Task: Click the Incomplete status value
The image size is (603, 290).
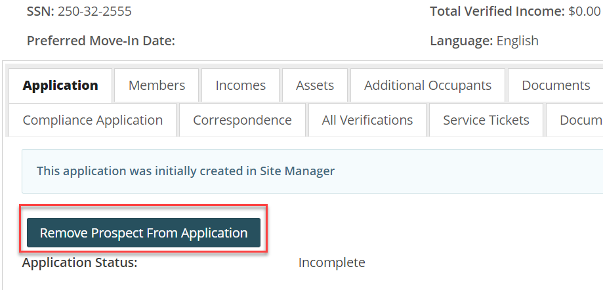Action: pyautogui.click(x=331, y=263)
